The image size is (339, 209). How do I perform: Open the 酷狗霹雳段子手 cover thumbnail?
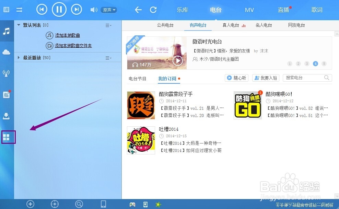(141, 105)
